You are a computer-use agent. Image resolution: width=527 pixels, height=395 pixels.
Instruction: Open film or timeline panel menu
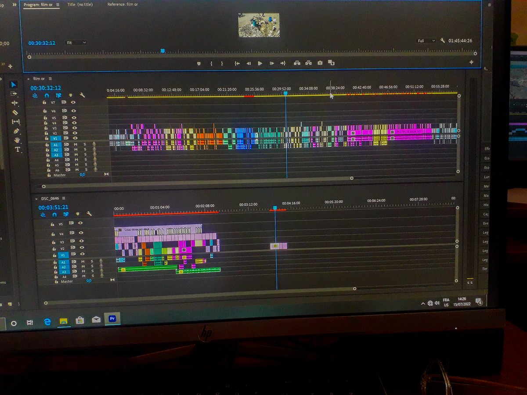[x=51, y=79]
